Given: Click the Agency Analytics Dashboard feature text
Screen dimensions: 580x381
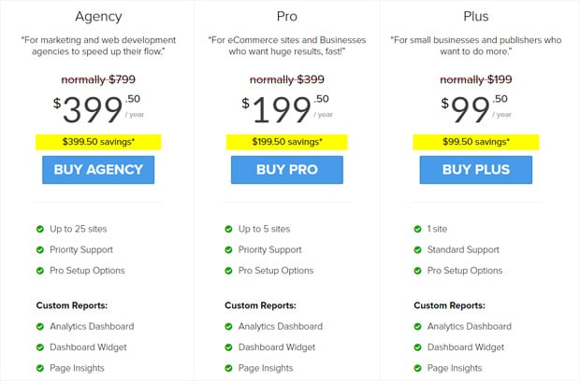Looking at the screenshot, I should point(92,326).
